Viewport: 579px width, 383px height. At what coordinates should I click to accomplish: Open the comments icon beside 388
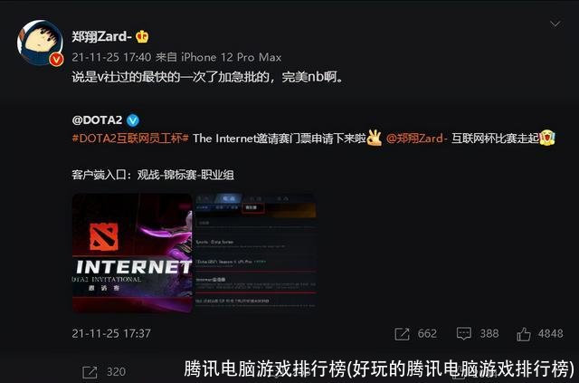click(x=464, y=334)
